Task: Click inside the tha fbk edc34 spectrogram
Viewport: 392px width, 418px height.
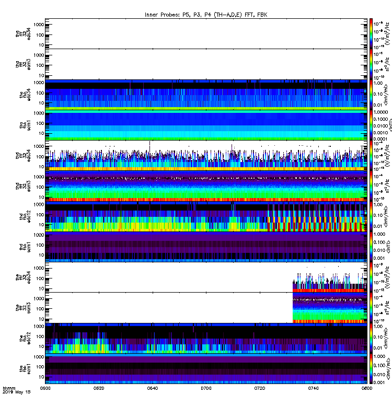Action: pyautogui.click(x=206, y=95)
